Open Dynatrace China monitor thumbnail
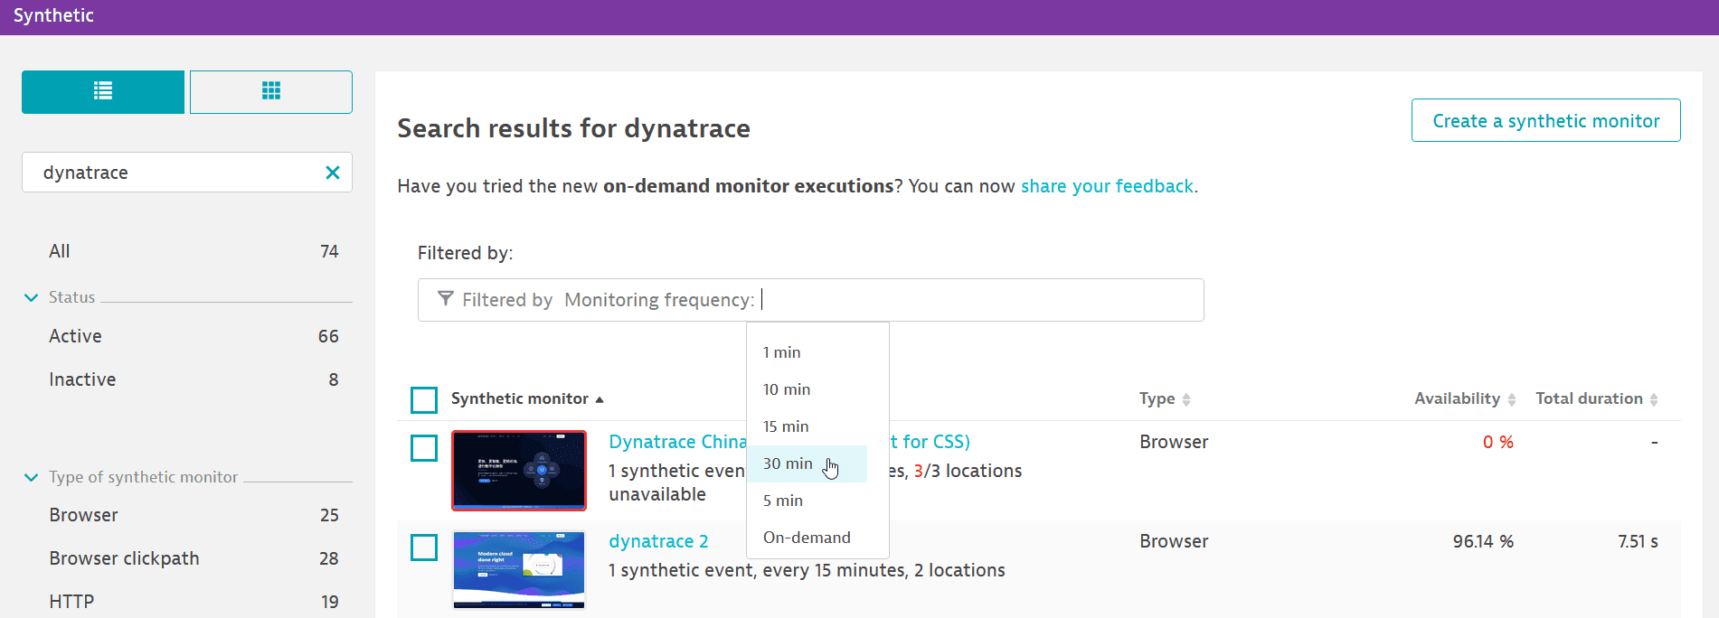The image size is (1719, 618). tap(519, 471)
